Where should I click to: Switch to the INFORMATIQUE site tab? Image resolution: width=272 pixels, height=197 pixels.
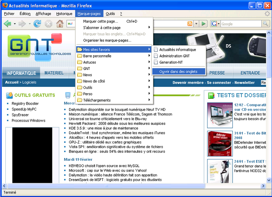(21, 73)
